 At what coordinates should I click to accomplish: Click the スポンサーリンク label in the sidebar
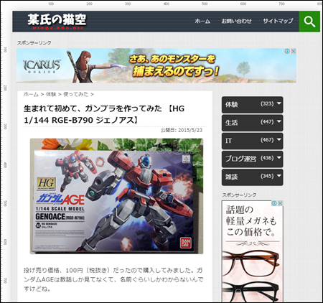coord(239,195)
